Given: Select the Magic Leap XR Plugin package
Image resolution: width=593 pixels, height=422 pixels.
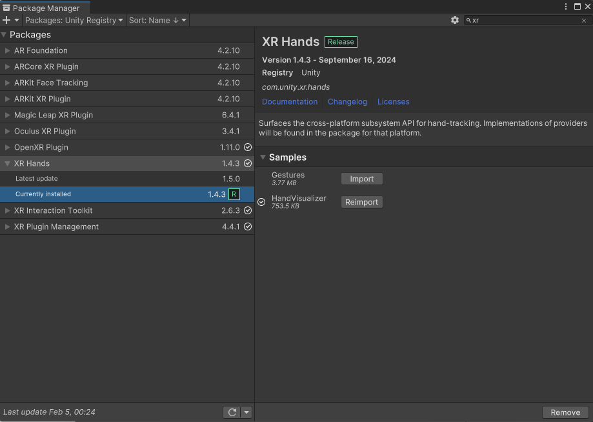Looking at the screenshot, I should [127, 115].
